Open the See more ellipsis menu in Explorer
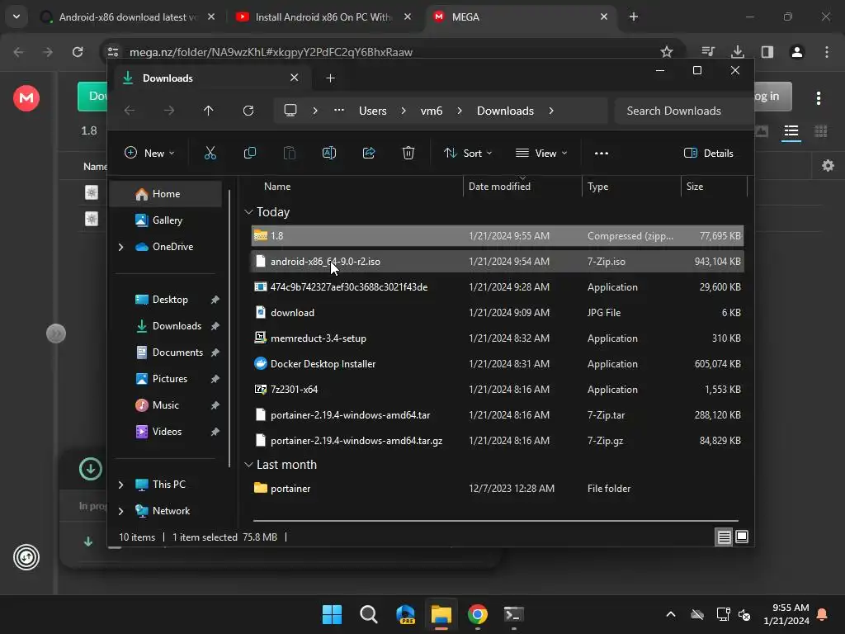The height and width of the screenshot is (634, 845). point(602,153)
